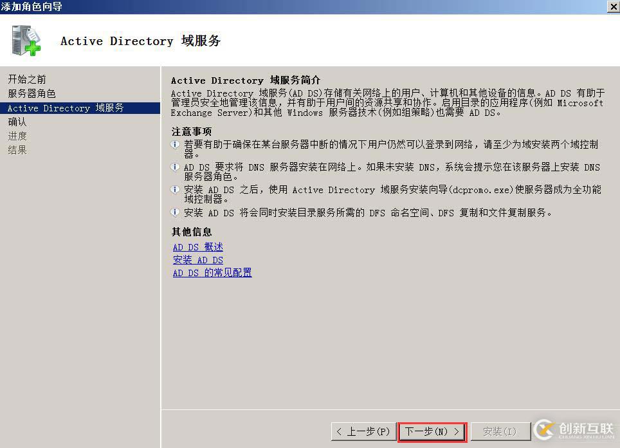The image size is (620, 448).
Task: Select 服务器角色 step in sidebar
Action: click(32, 93)
